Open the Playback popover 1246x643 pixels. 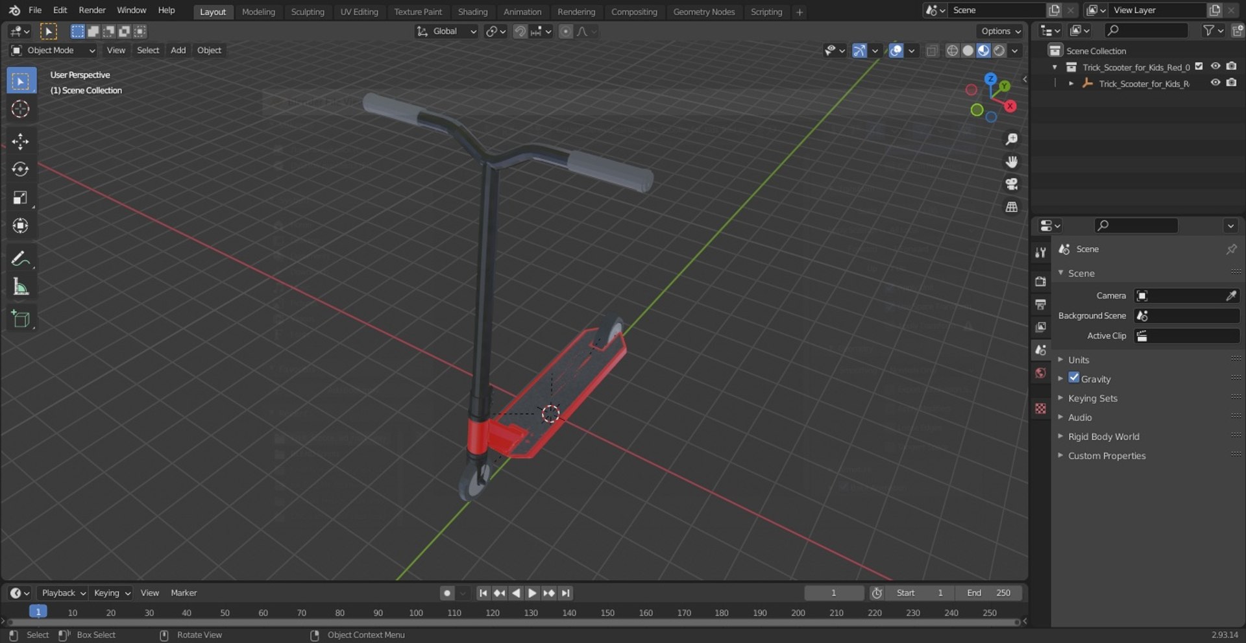pyautogui.click(x=63, y=593)
